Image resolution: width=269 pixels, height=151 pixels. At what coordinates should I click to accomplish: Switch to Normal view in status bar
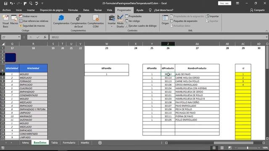[214, 148]
